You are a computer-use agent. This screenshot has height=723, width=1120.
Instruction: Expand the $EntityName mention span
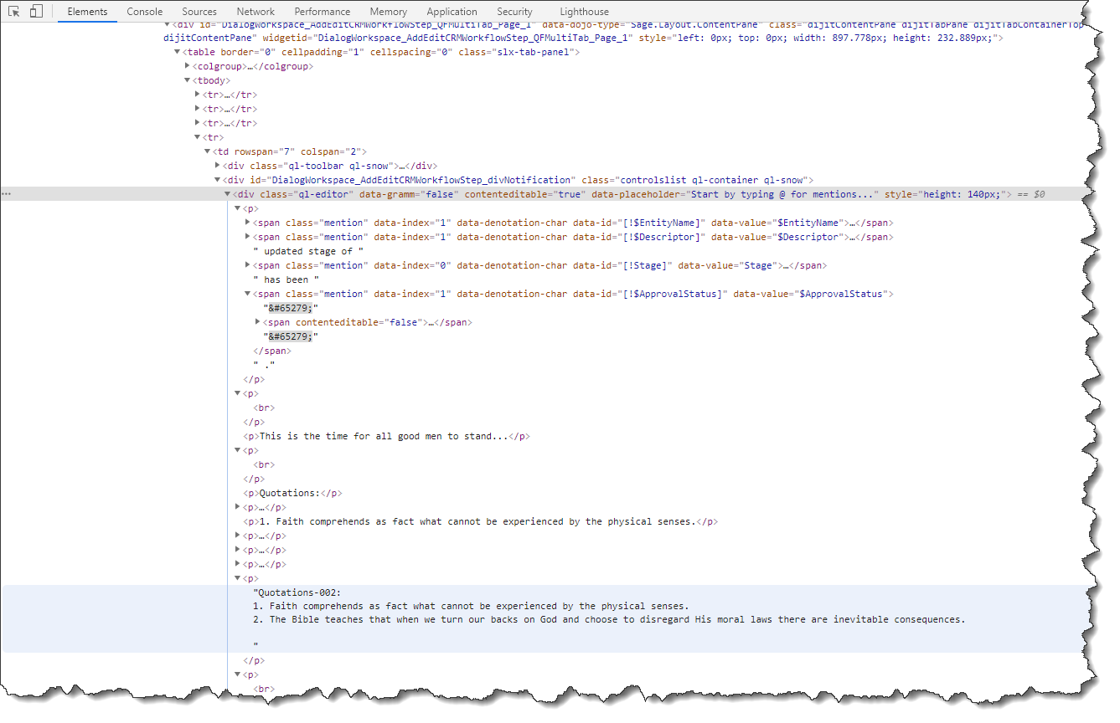[x=248, y=223]
